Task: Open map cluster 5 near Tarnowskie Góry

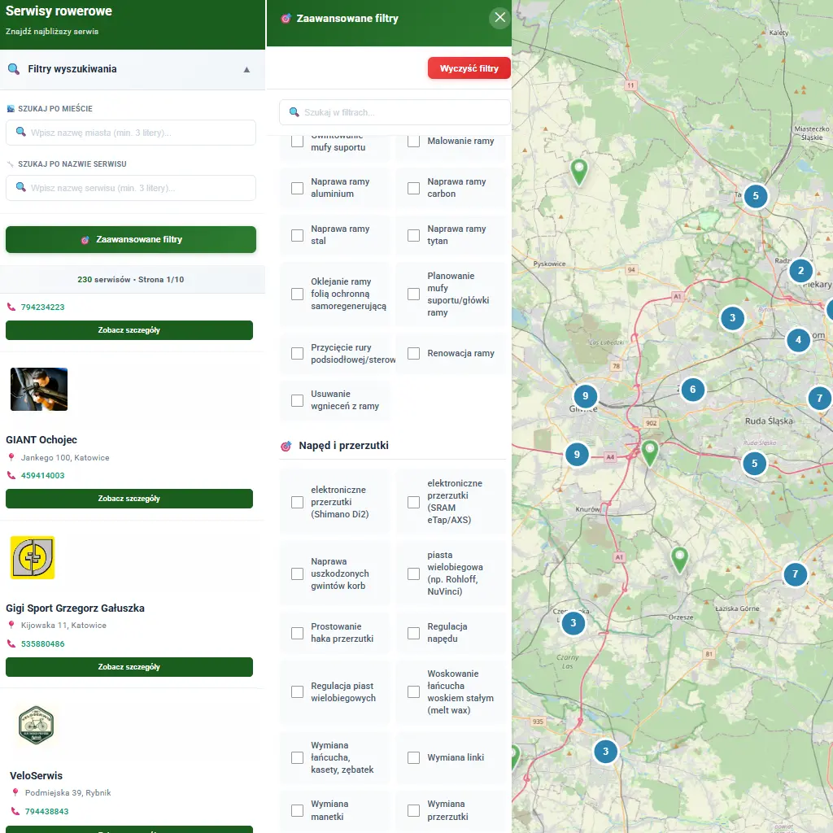Action: 756,196
